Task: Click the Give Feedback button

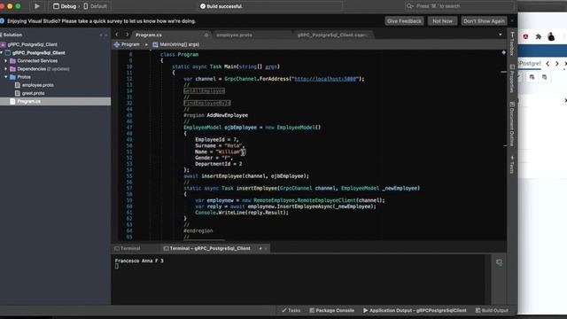Action: pyautogui.click(x=404, y=21)
